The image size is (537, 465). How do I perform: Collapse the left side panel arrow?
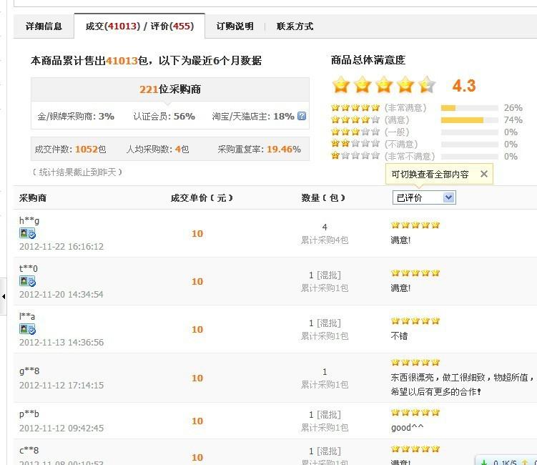click(3, 295)
